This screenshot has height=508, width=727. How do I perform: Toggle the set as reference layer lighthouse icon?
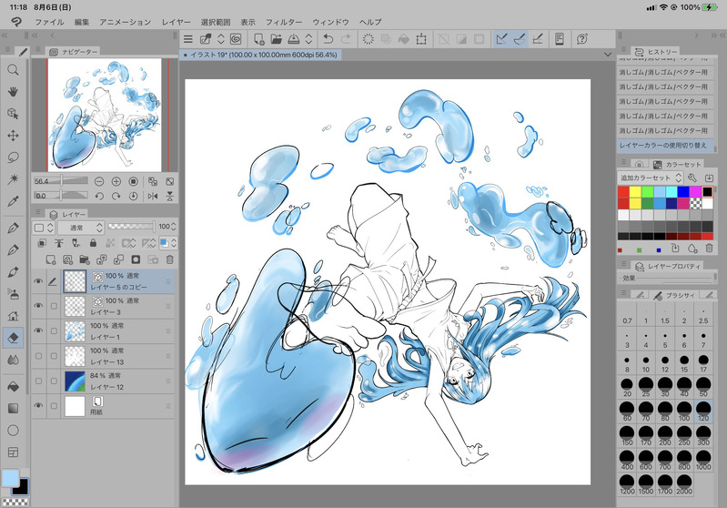pyautogui.click(x=59, y=243)
